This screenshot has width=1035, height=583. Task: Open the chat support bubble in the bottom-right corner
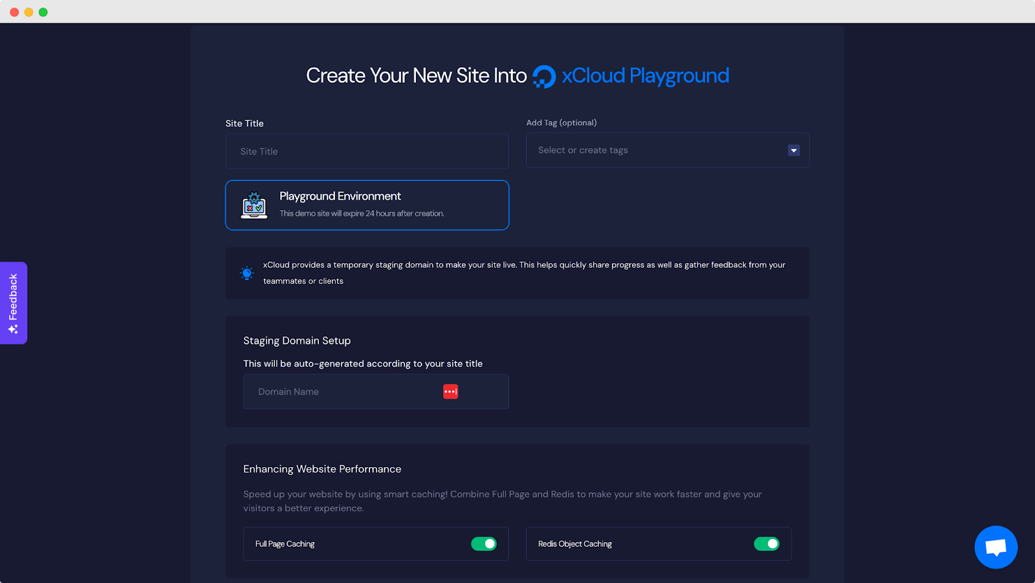click(x=996, y=547)
